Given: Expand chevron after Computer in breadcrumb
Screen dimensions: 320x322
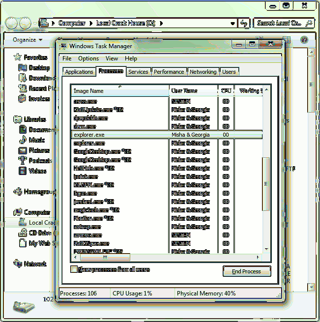Looking at the screenshot, I should pos(91,24).
